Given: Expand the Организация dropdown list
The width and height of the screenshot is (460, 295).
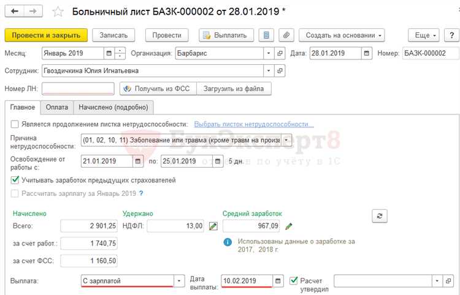Looking at the screenshot, I should 269,54.
